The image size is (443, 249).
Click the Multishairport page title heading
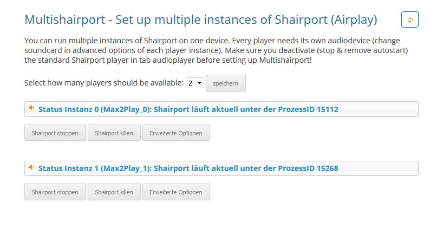pos(200,20)
